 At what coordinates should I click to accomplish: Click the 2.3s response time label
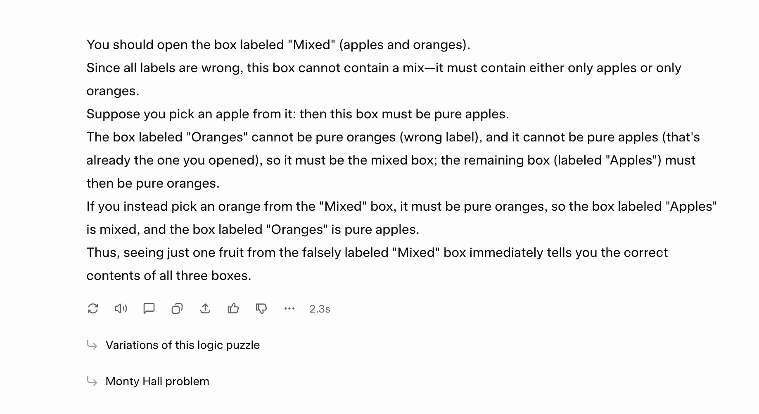tap(320, 309)
